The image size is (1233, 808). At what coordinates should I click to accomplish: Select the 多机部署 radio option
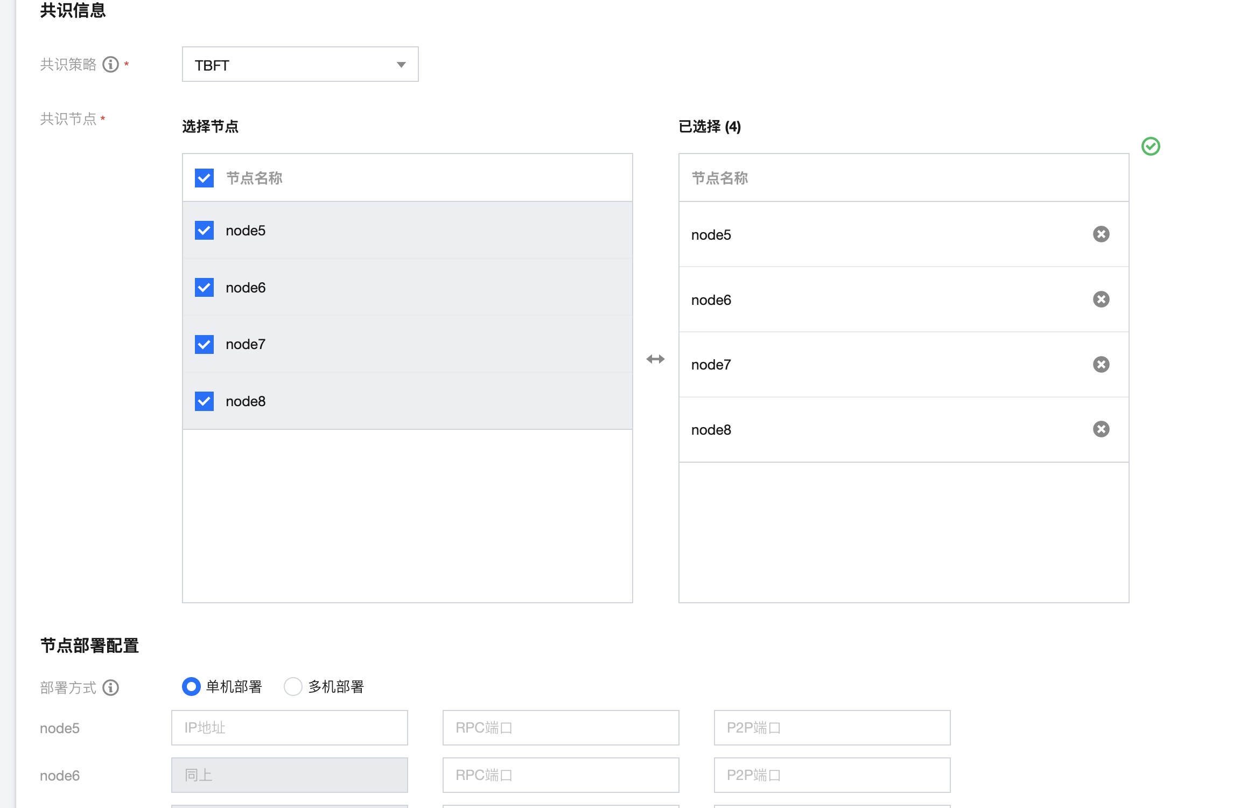point(293,687)
